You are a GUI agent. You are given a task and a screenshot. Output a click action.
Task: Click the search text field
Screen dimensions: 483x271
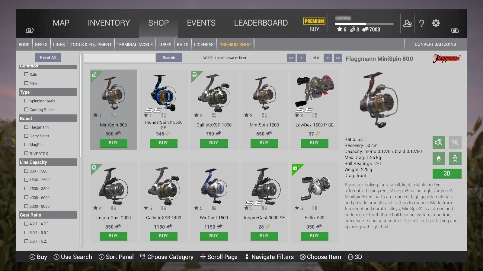(120, 58)
